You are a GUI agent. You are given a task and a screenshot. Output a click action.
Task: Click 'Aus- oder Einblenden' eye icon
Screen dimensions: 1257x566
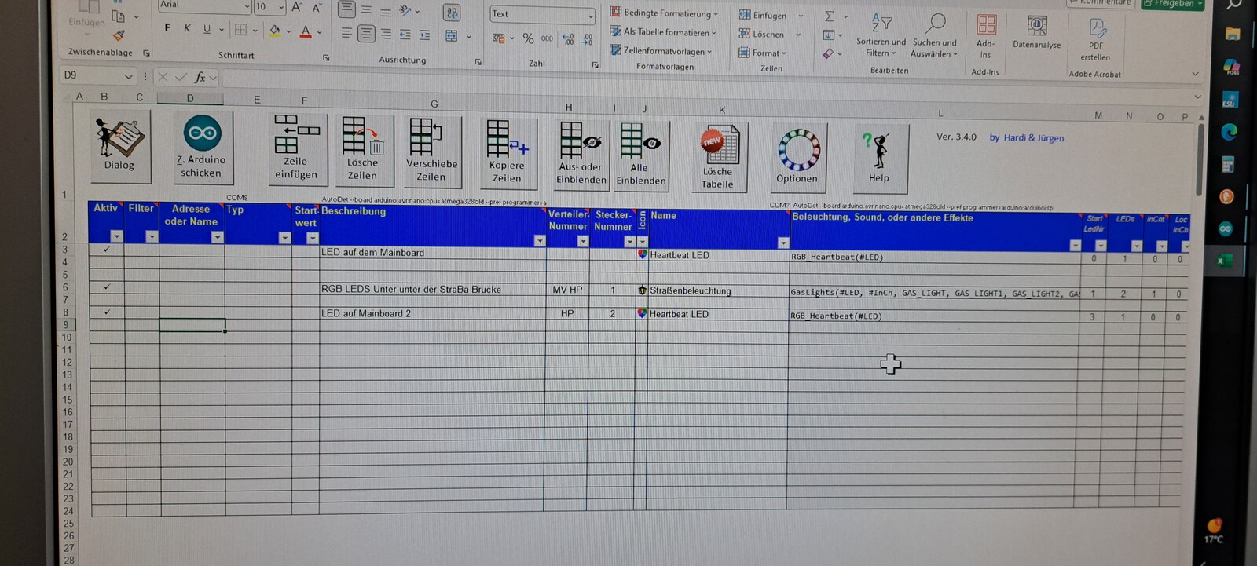(x=581, y=154)
